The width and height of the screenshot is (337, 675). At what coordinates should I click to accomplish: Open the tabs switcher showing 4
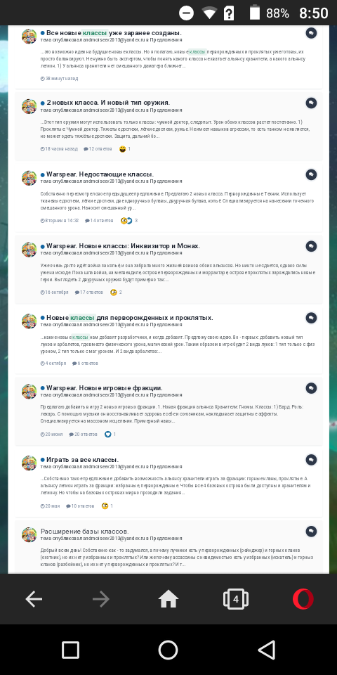point(236,599)
